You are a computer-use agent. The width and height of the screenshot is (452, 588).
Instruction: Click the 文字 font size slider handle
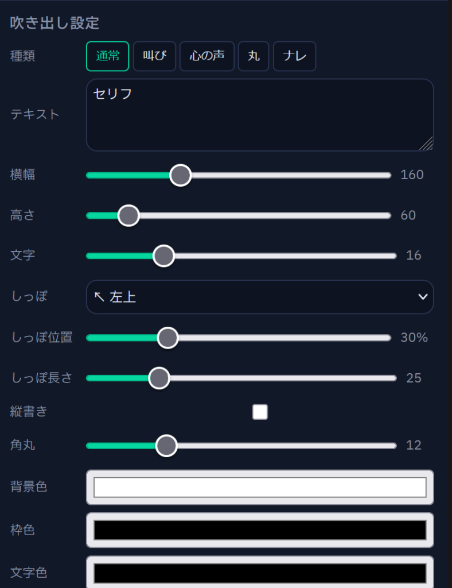click(x=164, y=256)
